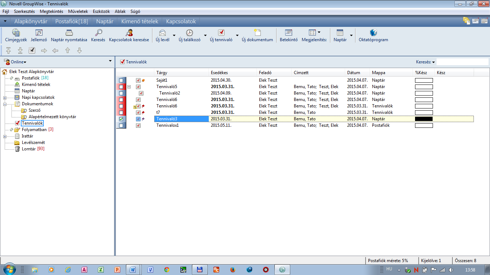Collapse the Dokumentumok folder
The height and width of the screenshot is (275, 490).
pos(5,104)
